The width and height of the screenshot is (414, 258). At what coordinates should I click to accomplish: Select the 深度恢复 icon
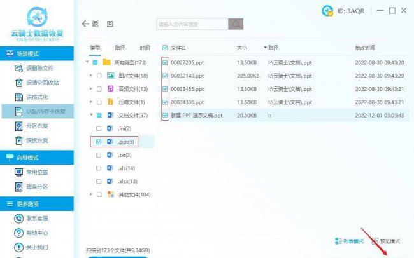pos(18,140)
